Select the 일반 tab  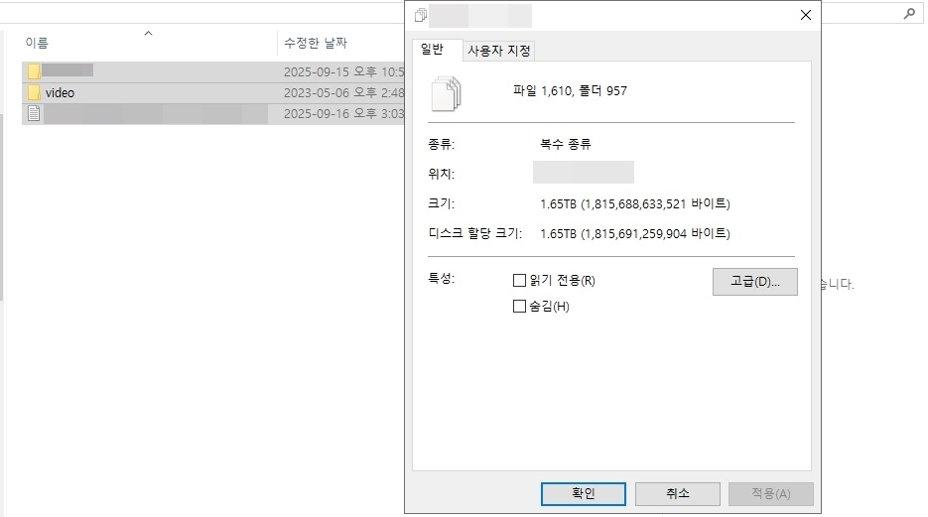tap(432, 49)
